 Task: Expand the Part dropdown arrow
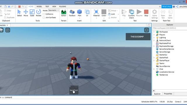tap(79, 18)
